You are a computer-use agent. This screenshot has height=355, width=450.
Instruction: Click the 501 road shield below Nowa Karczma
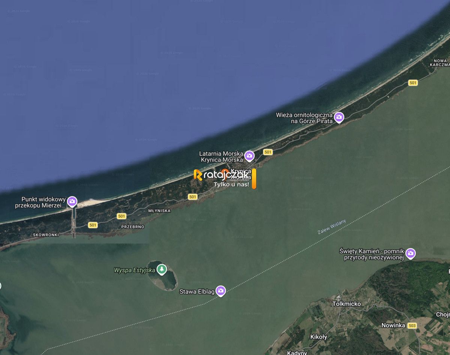[x=413, y=83]
